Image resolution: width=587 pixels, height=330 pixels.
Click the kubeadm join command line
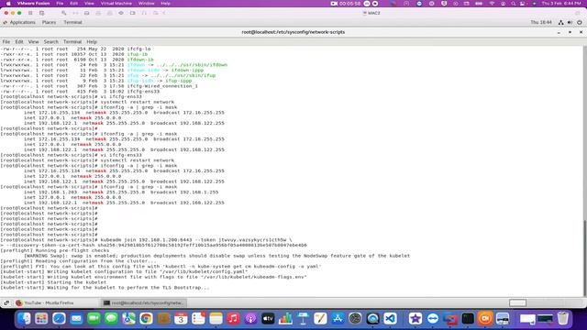[147, 240]
